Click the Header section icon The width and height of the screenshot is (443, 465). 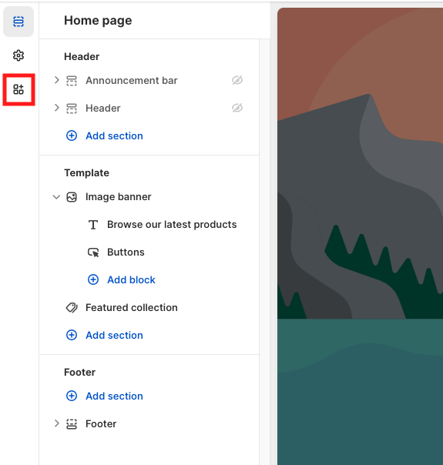point(72,109)
